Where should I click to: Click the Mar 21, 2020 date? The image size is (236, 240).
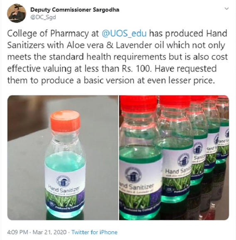tap(50, 232)
